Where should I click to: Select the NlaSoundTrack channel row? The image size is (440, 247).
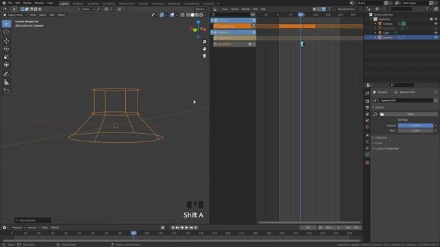(234, 44)
